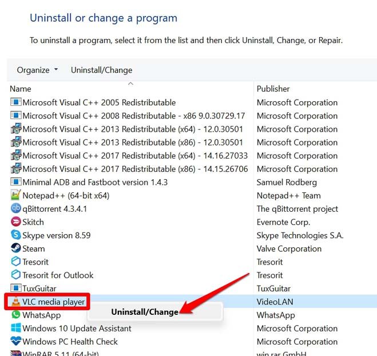
Task: Click the sort arrow above Name column
Action: (130, 84)
